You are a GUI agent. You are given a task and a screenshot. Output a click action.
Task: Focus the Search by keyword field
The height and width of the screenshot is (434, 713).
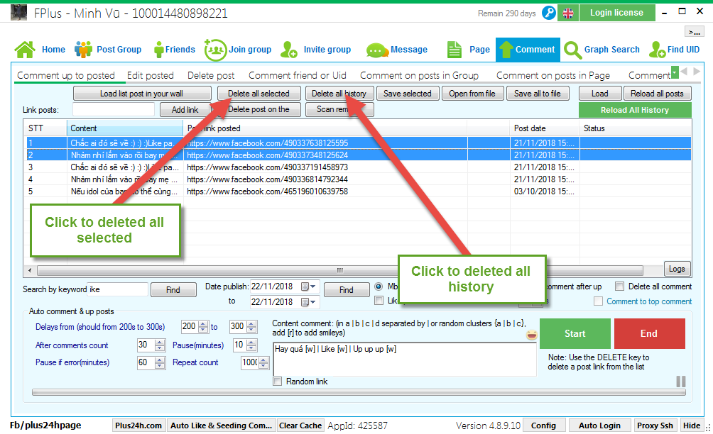click(x=118, y=289)
